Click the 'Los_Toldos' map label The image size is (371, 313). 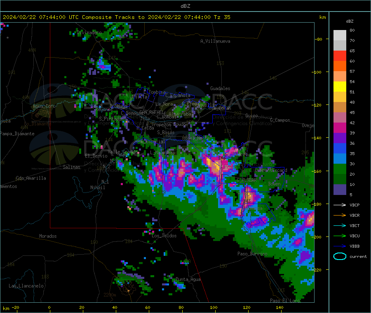click(164, 236)
